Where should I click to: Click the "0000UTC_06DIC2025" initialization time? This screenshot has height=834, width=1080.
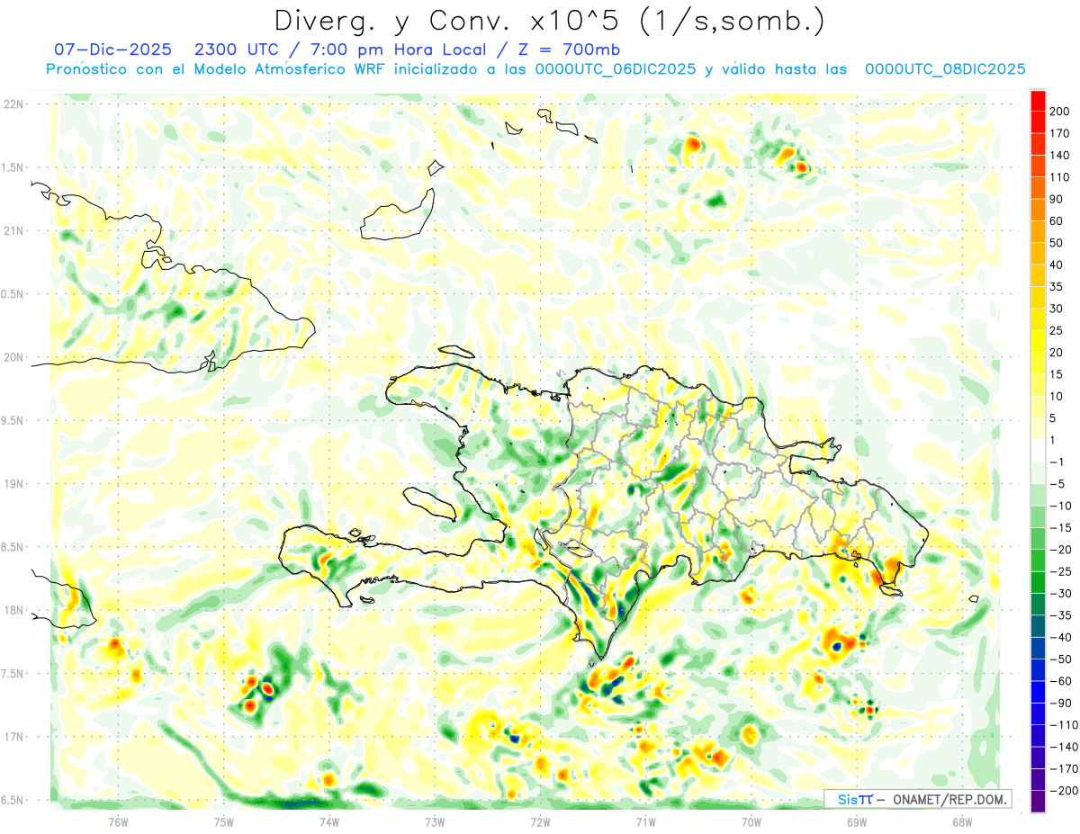pos(615,69)
